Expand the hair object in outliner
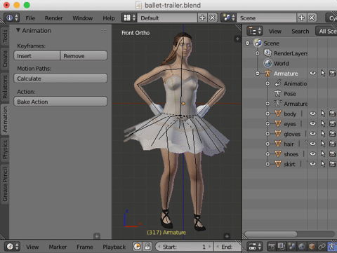This screenshot has height=253, width=337. 267,144
